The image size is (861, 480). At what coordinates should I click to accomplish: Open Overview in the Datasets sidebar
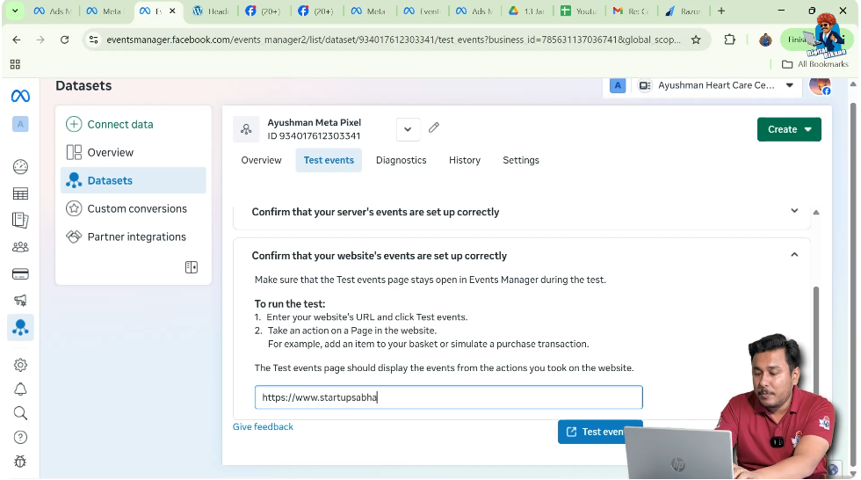coord(134,152)
